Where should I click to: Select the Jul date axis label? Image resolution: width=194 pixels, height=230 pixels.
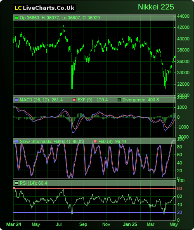tap(59, 224)
